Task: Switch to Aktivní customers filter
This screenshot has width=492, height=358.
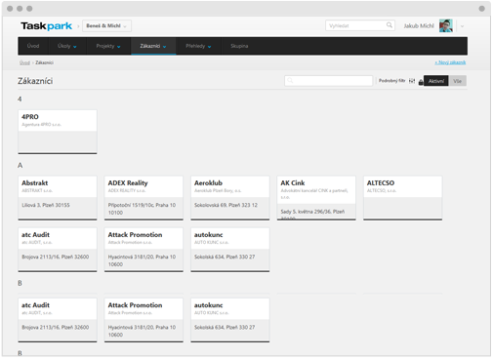Action: click(436, 81)
